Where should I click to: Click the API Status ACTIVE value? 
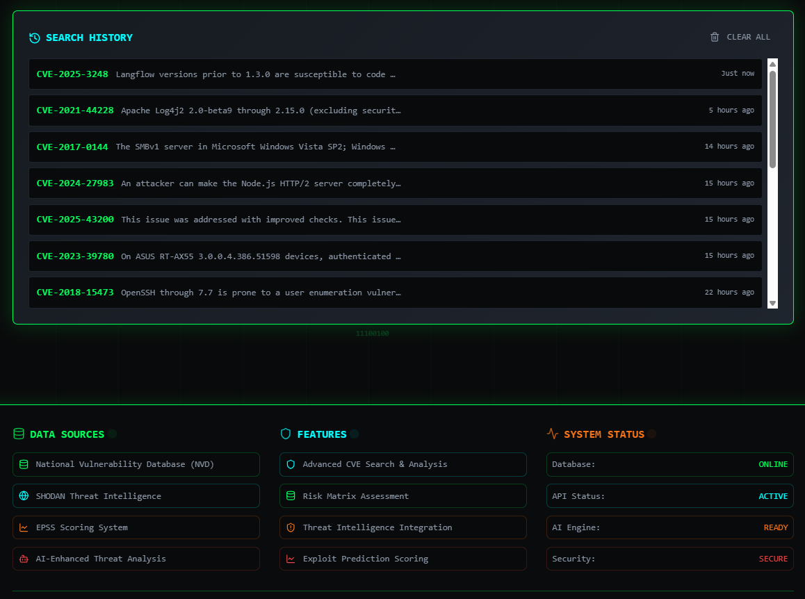pos(772,496)
